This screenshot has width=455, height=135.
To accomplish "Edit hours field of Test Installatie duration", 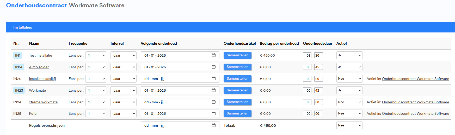I will (307, 55).
